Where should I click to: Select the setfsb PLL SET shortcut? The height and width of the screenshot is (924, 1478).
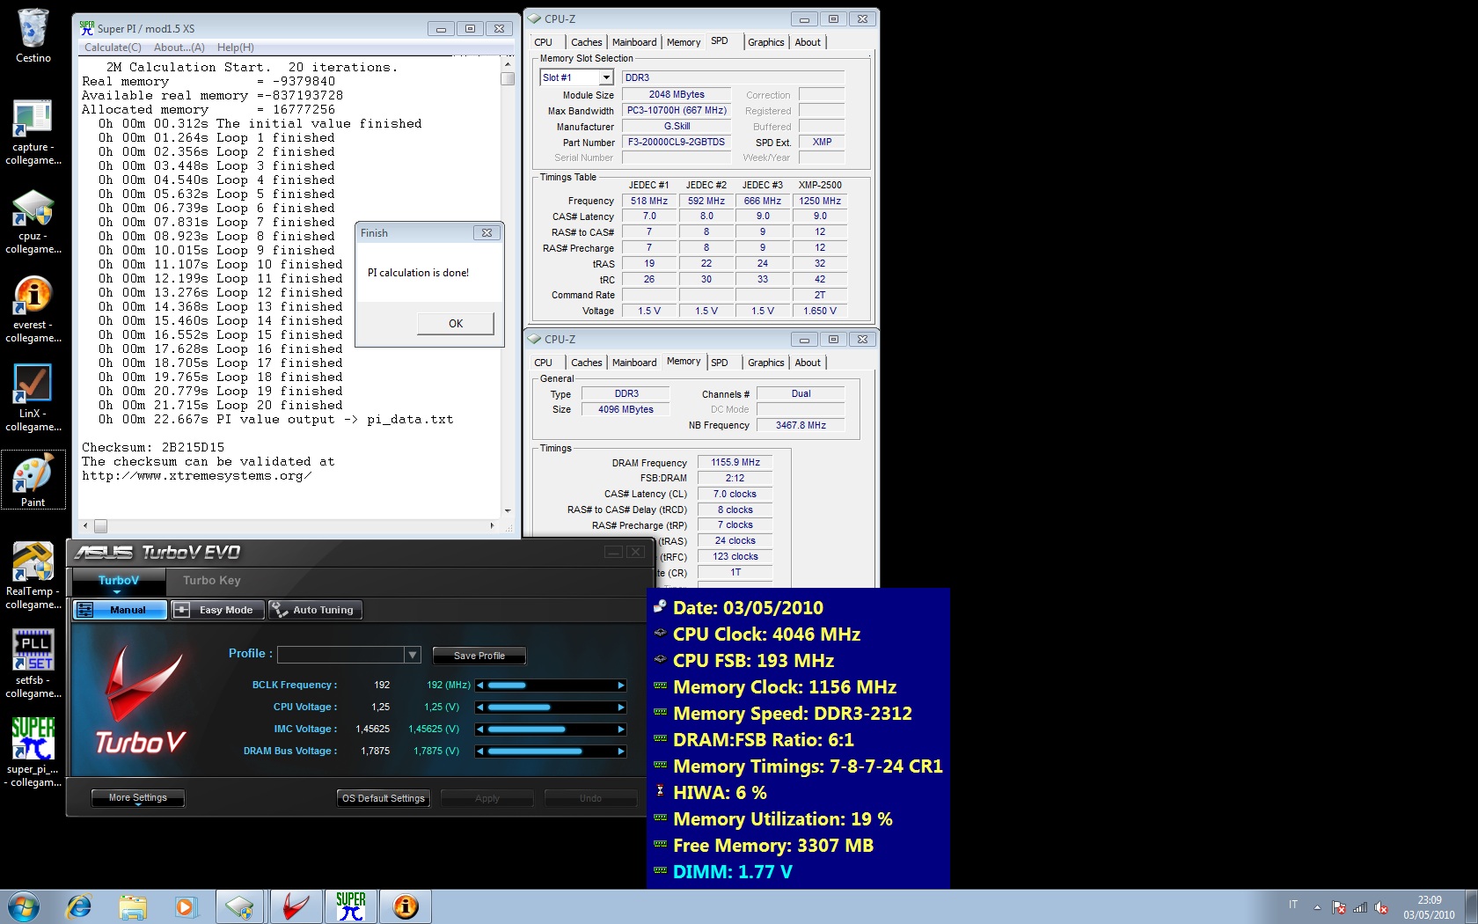pyautogui.click(x=33, y=664)
